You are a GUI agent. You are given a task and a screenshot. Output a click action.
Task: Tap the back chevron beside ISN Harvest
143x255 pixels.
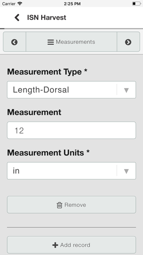[x=17, y=18]
